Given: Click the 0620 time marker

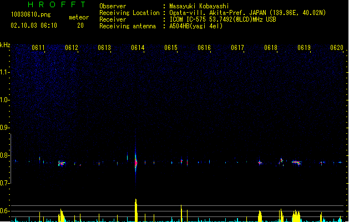Looking at the screenshot, I should pyautogui.click(x=337, y=48).
